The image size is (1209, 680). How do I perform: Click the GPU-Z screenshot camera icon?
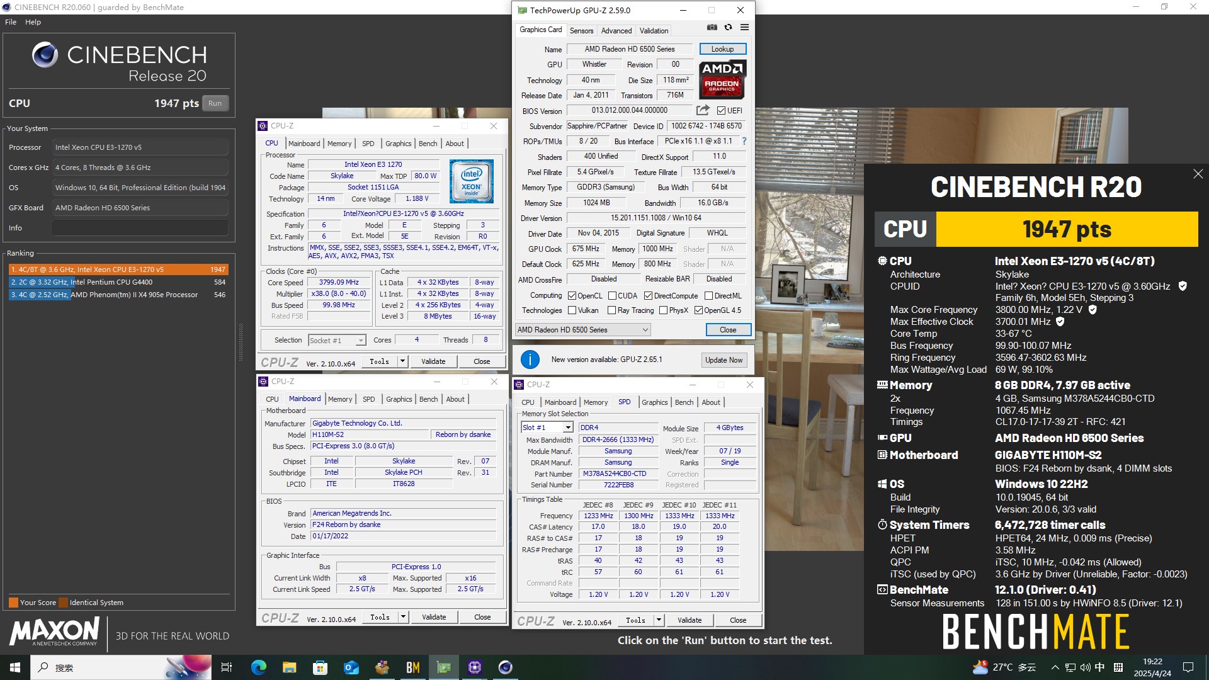[712, 28]
